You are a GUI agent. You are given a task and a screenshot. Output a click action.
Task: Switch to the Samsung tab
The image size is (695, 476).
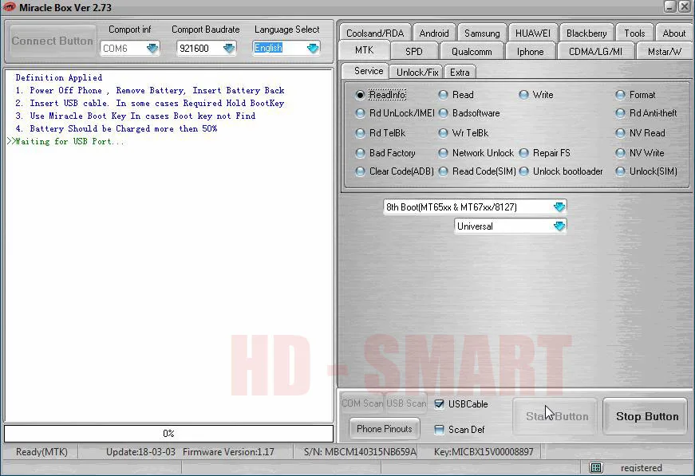(482, 33)
